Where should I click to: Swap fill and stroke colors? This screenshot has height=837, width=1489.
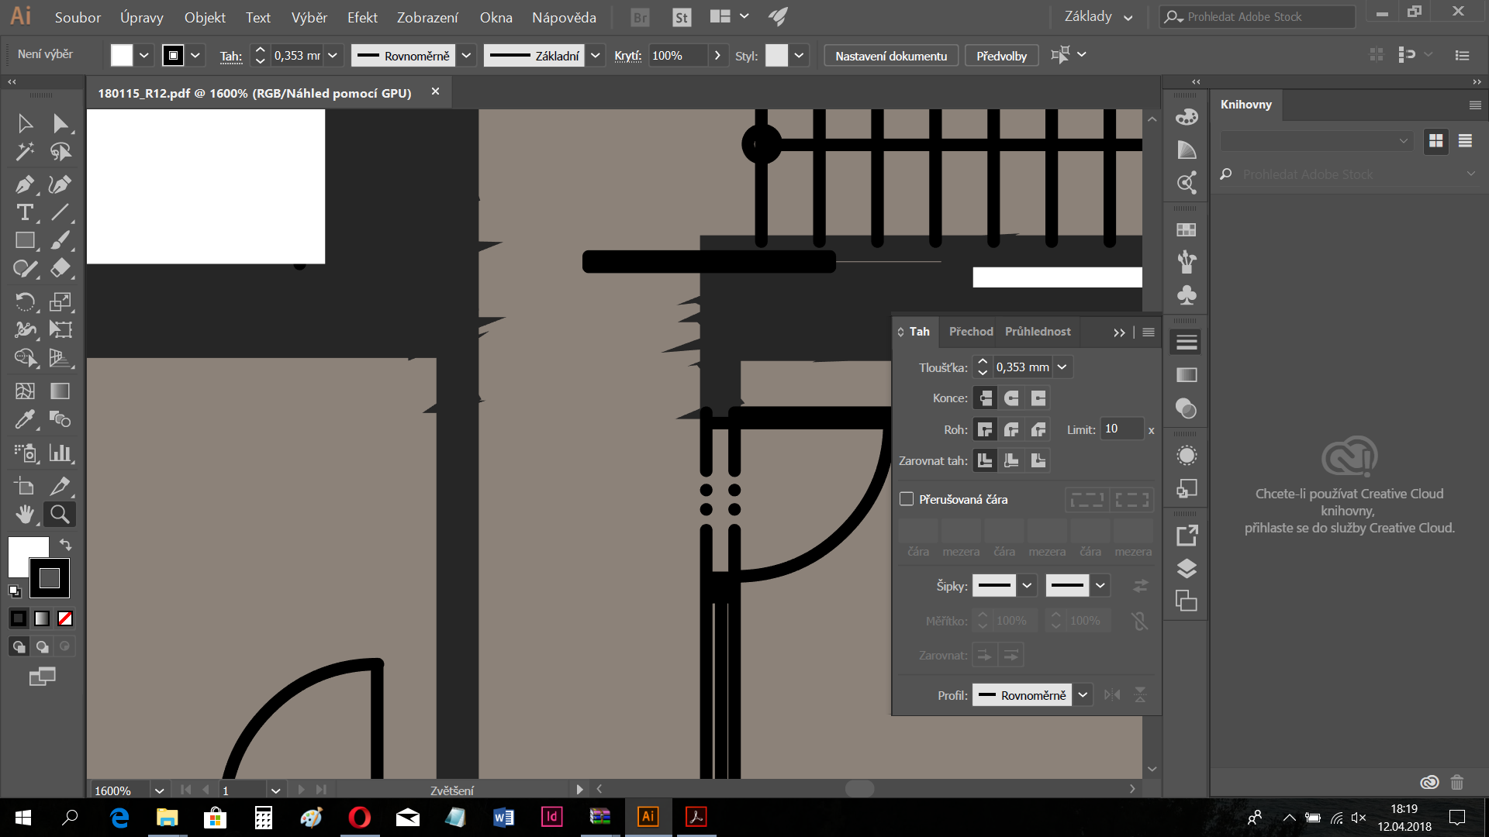coord(65,545)
